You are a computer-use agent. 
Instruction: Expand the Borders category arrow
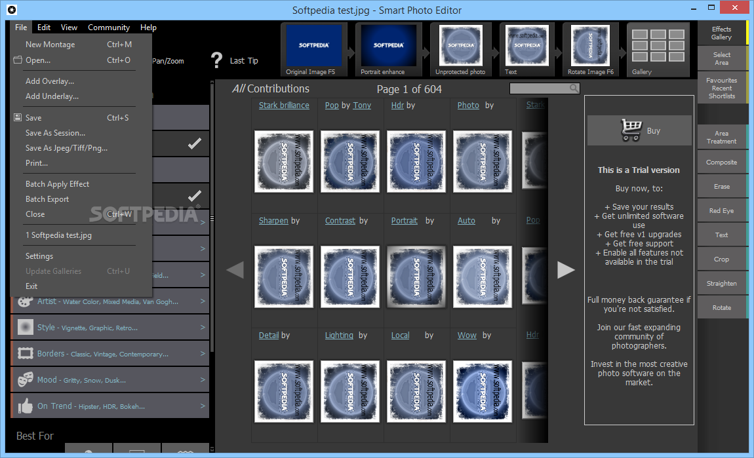point(203,354)
